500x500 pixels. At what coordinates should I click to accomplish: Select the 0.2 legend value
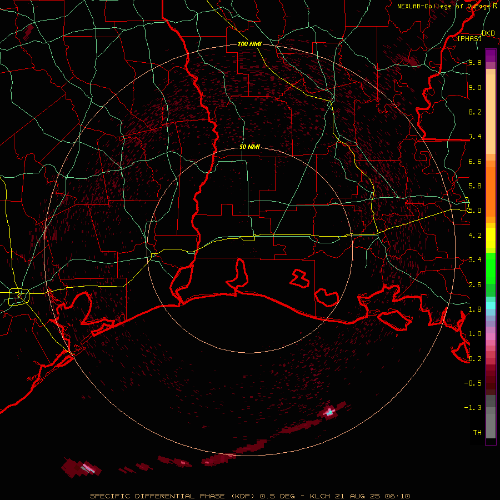475,358
